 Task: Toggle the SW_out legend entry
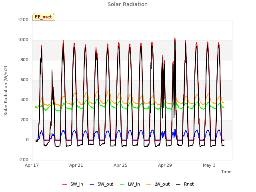101,184
